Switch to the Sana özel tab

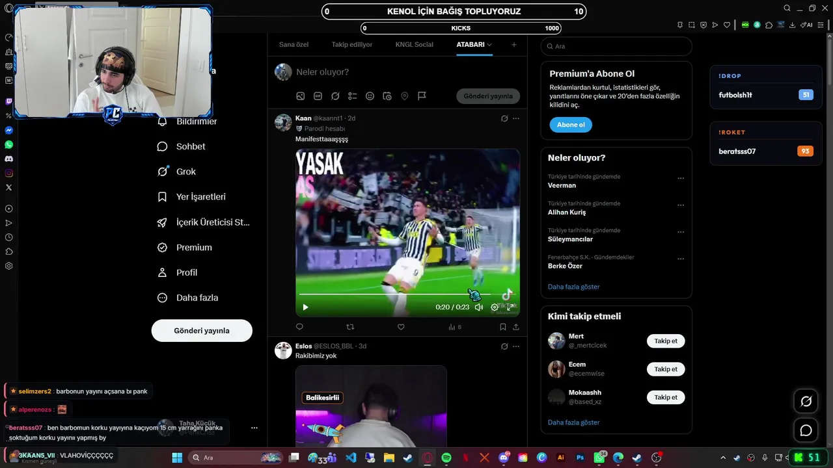pos(294,45)
